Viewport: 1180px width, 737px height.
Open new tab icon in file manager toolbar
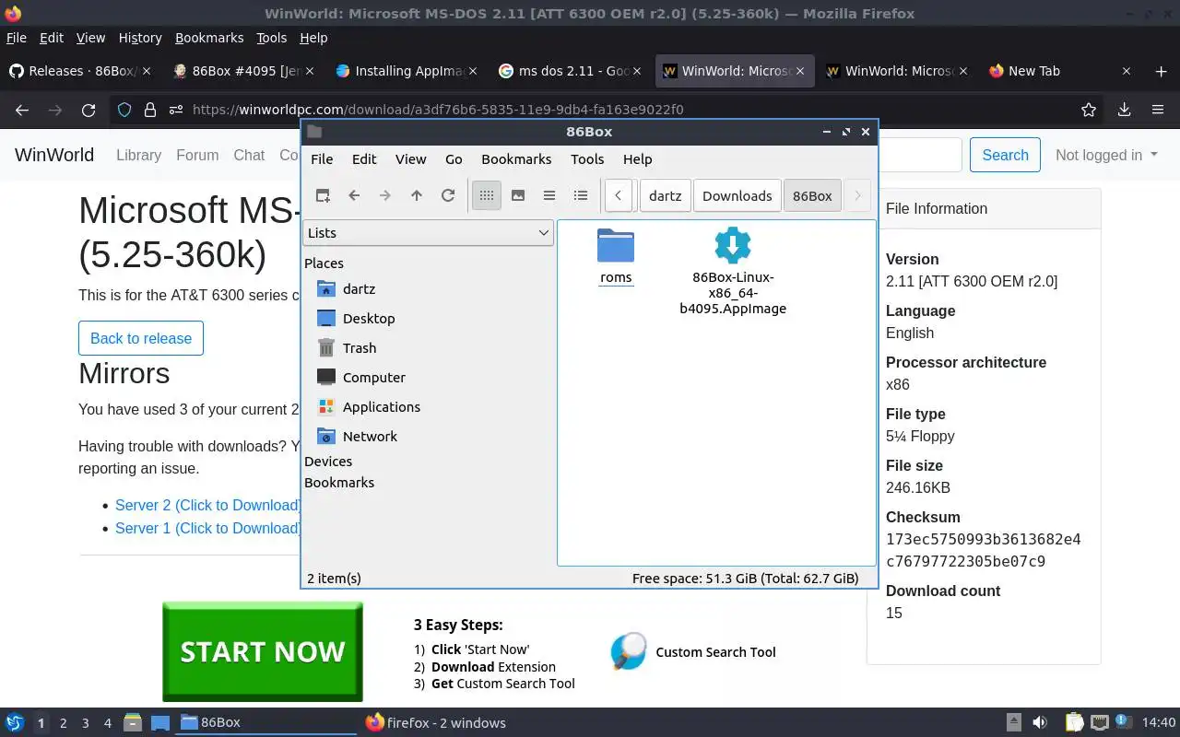(323, 195)
